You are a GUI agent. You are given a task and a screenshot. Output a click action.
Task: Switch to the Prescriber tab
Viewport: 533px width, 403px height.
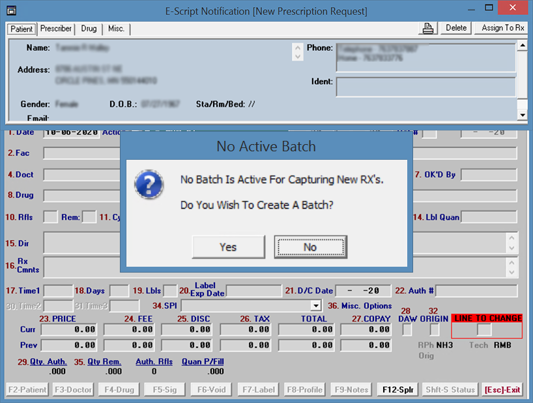click(56, 29)
